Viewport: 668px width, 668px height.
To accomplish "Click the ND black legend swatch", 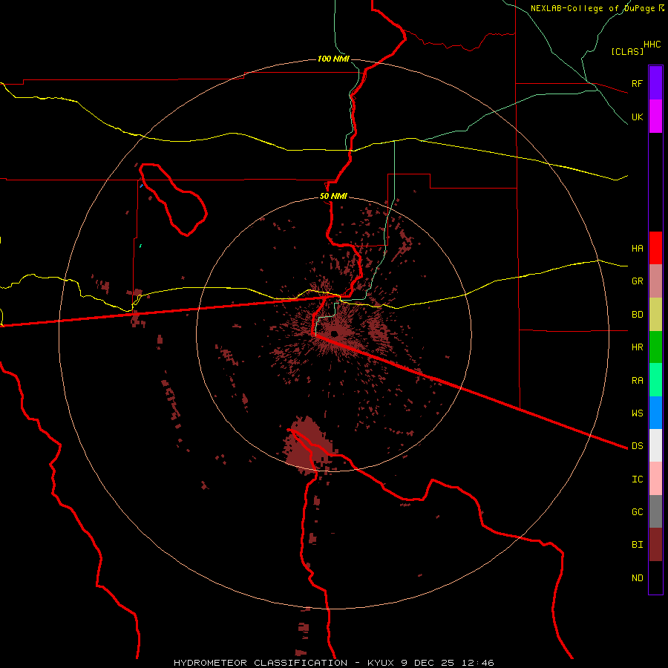I will click(x=655, y=577).
